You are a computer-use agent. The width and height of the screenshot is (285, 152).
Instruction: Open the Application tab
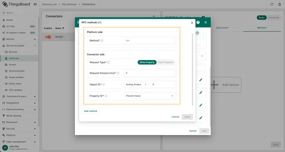[x=222, y=28]
